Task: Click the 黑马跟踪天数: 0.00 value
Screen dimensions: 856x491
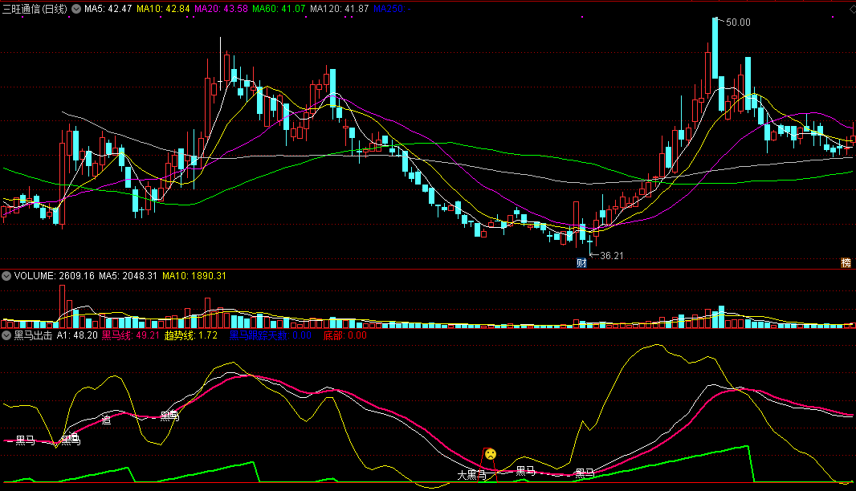Action: pyautogui.click(x=270, y=335)
